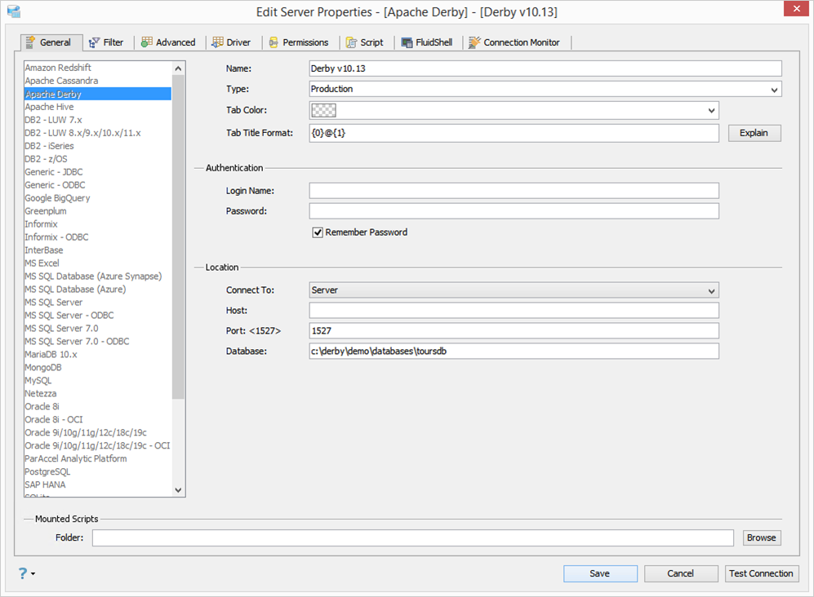The image size is (814, 597).
Task: Click the Advanced tab icon
Action: (147, 42)
